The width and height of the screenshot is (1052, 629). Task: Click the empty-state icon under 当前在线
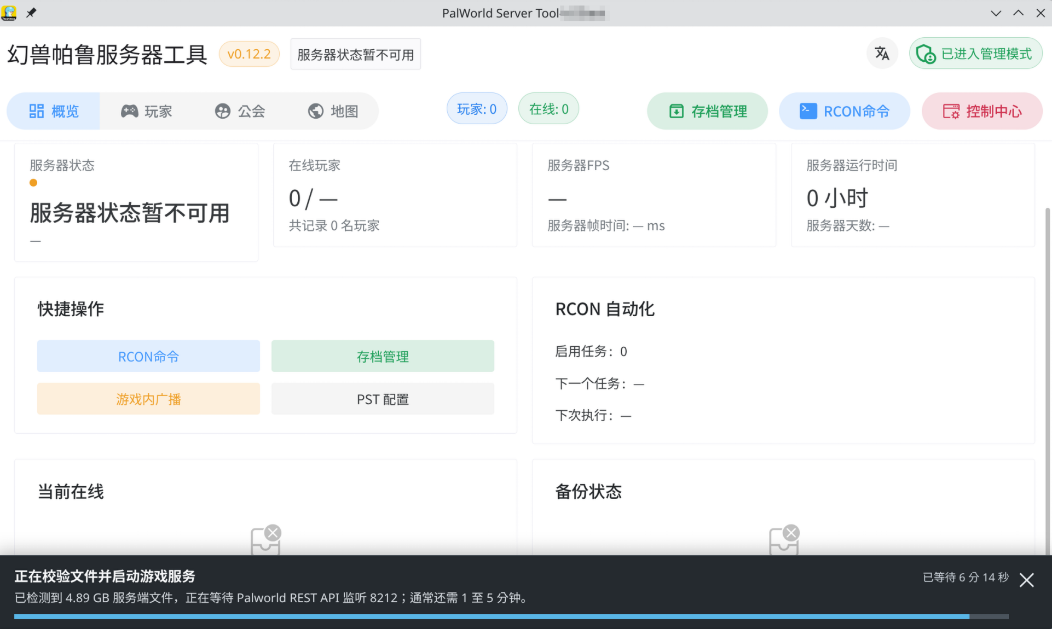266,540
